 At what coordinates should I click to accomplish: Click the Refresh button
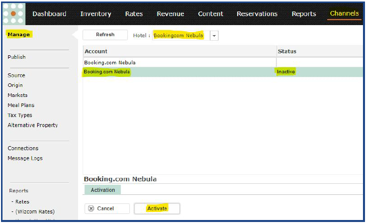coord(105,35)
